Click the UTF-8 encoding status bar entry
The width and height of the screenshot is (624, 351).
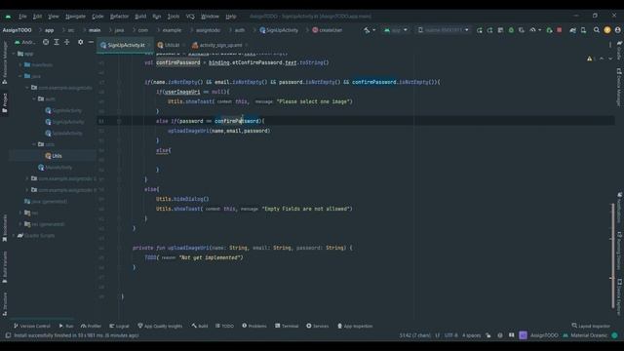(450, 335)
